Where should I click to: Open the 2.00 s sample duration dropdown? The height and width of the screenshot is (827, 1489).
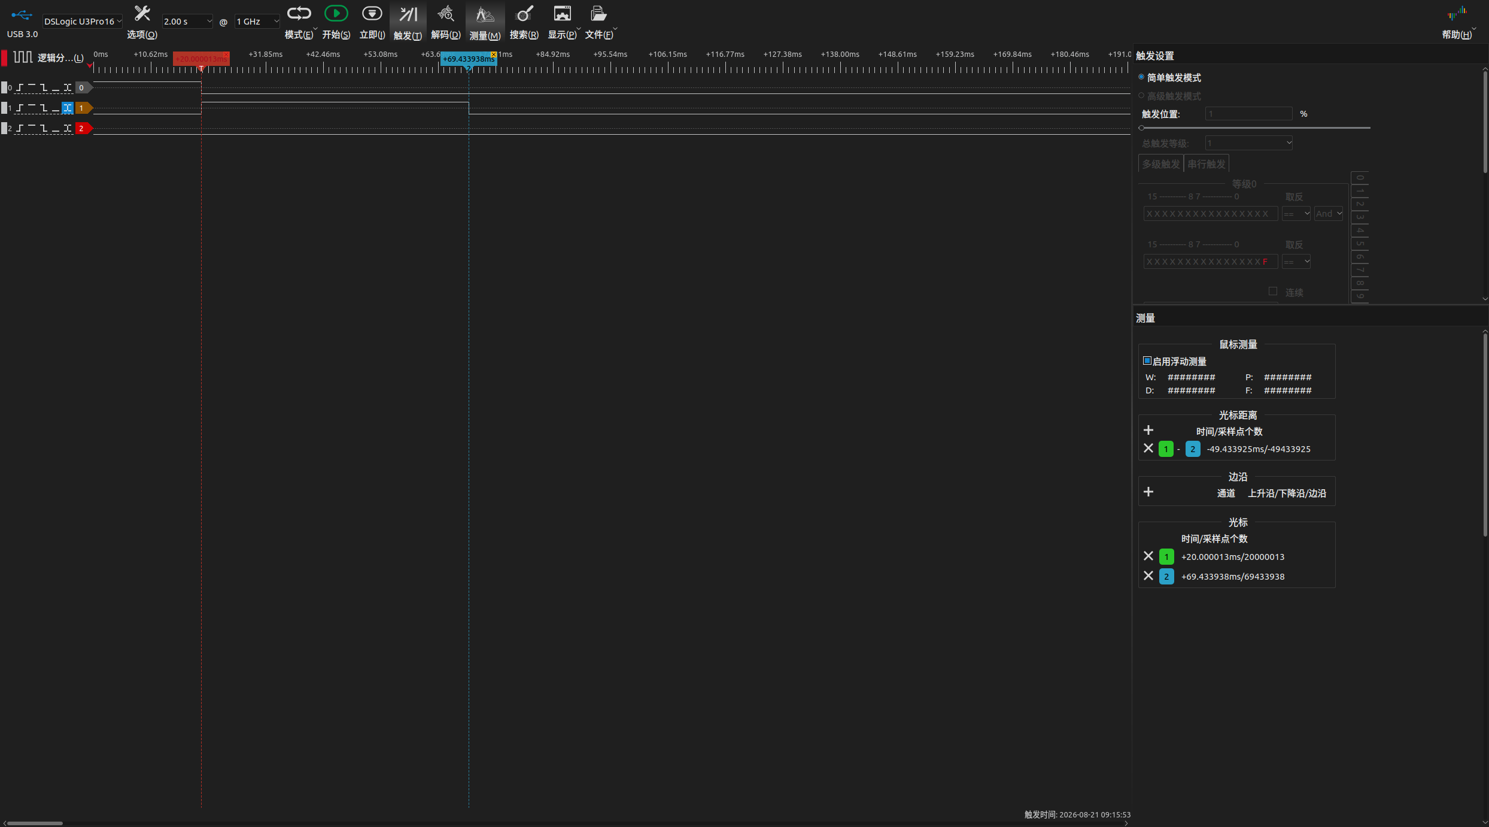187,22
